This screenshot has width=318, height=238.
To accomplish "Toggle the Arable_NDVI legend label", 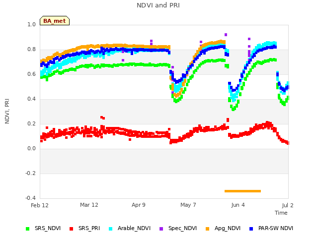I will click(x=134, y=228).
